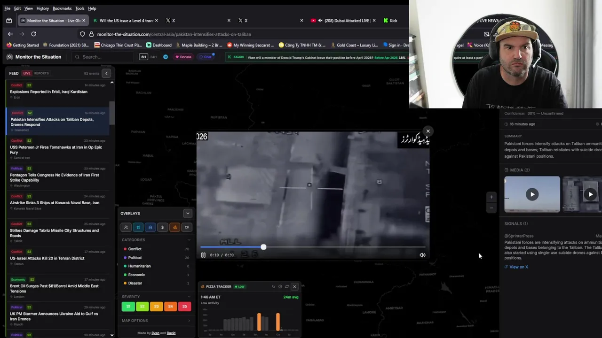The image size is (602, 338).
Task: Select the 6H time range toggle
Action: tap(143, 57)
